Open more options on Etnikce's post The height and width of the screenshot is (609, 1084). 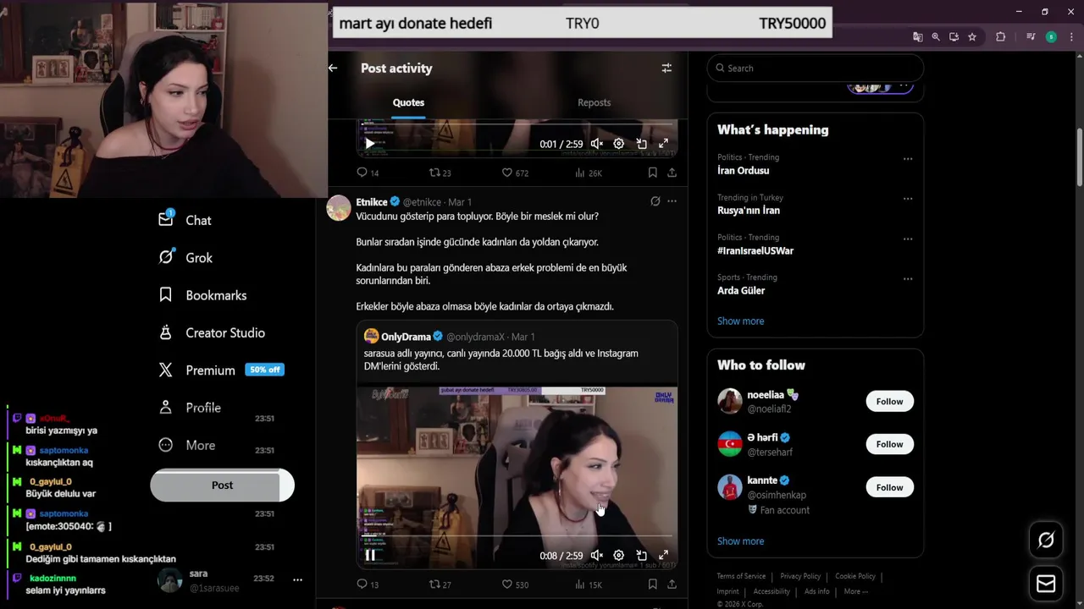[x=672, y=201]
